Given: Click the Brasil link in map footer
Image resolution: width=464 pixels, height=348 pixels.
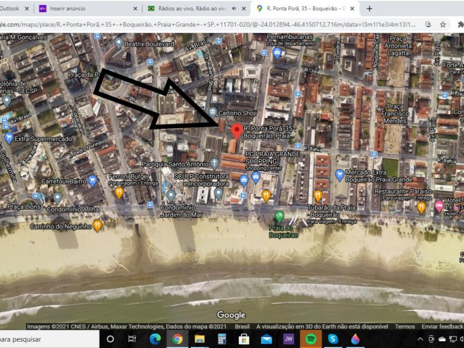Looking at the screenshot, I should [242, 327].
